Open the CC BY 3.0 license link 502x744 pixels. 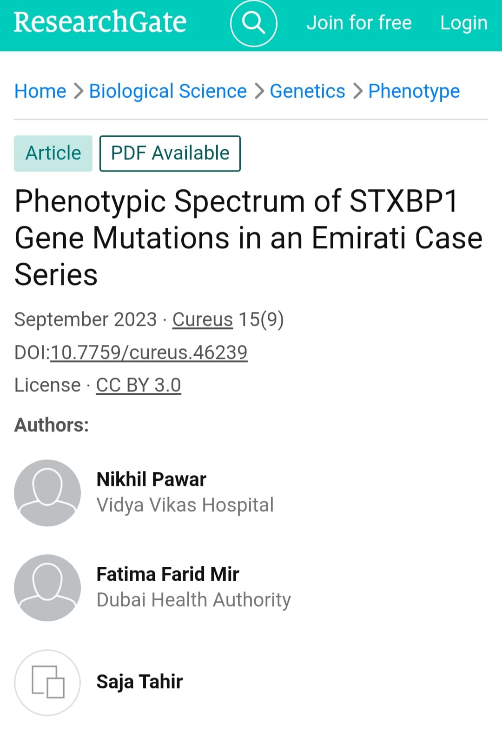139,385
